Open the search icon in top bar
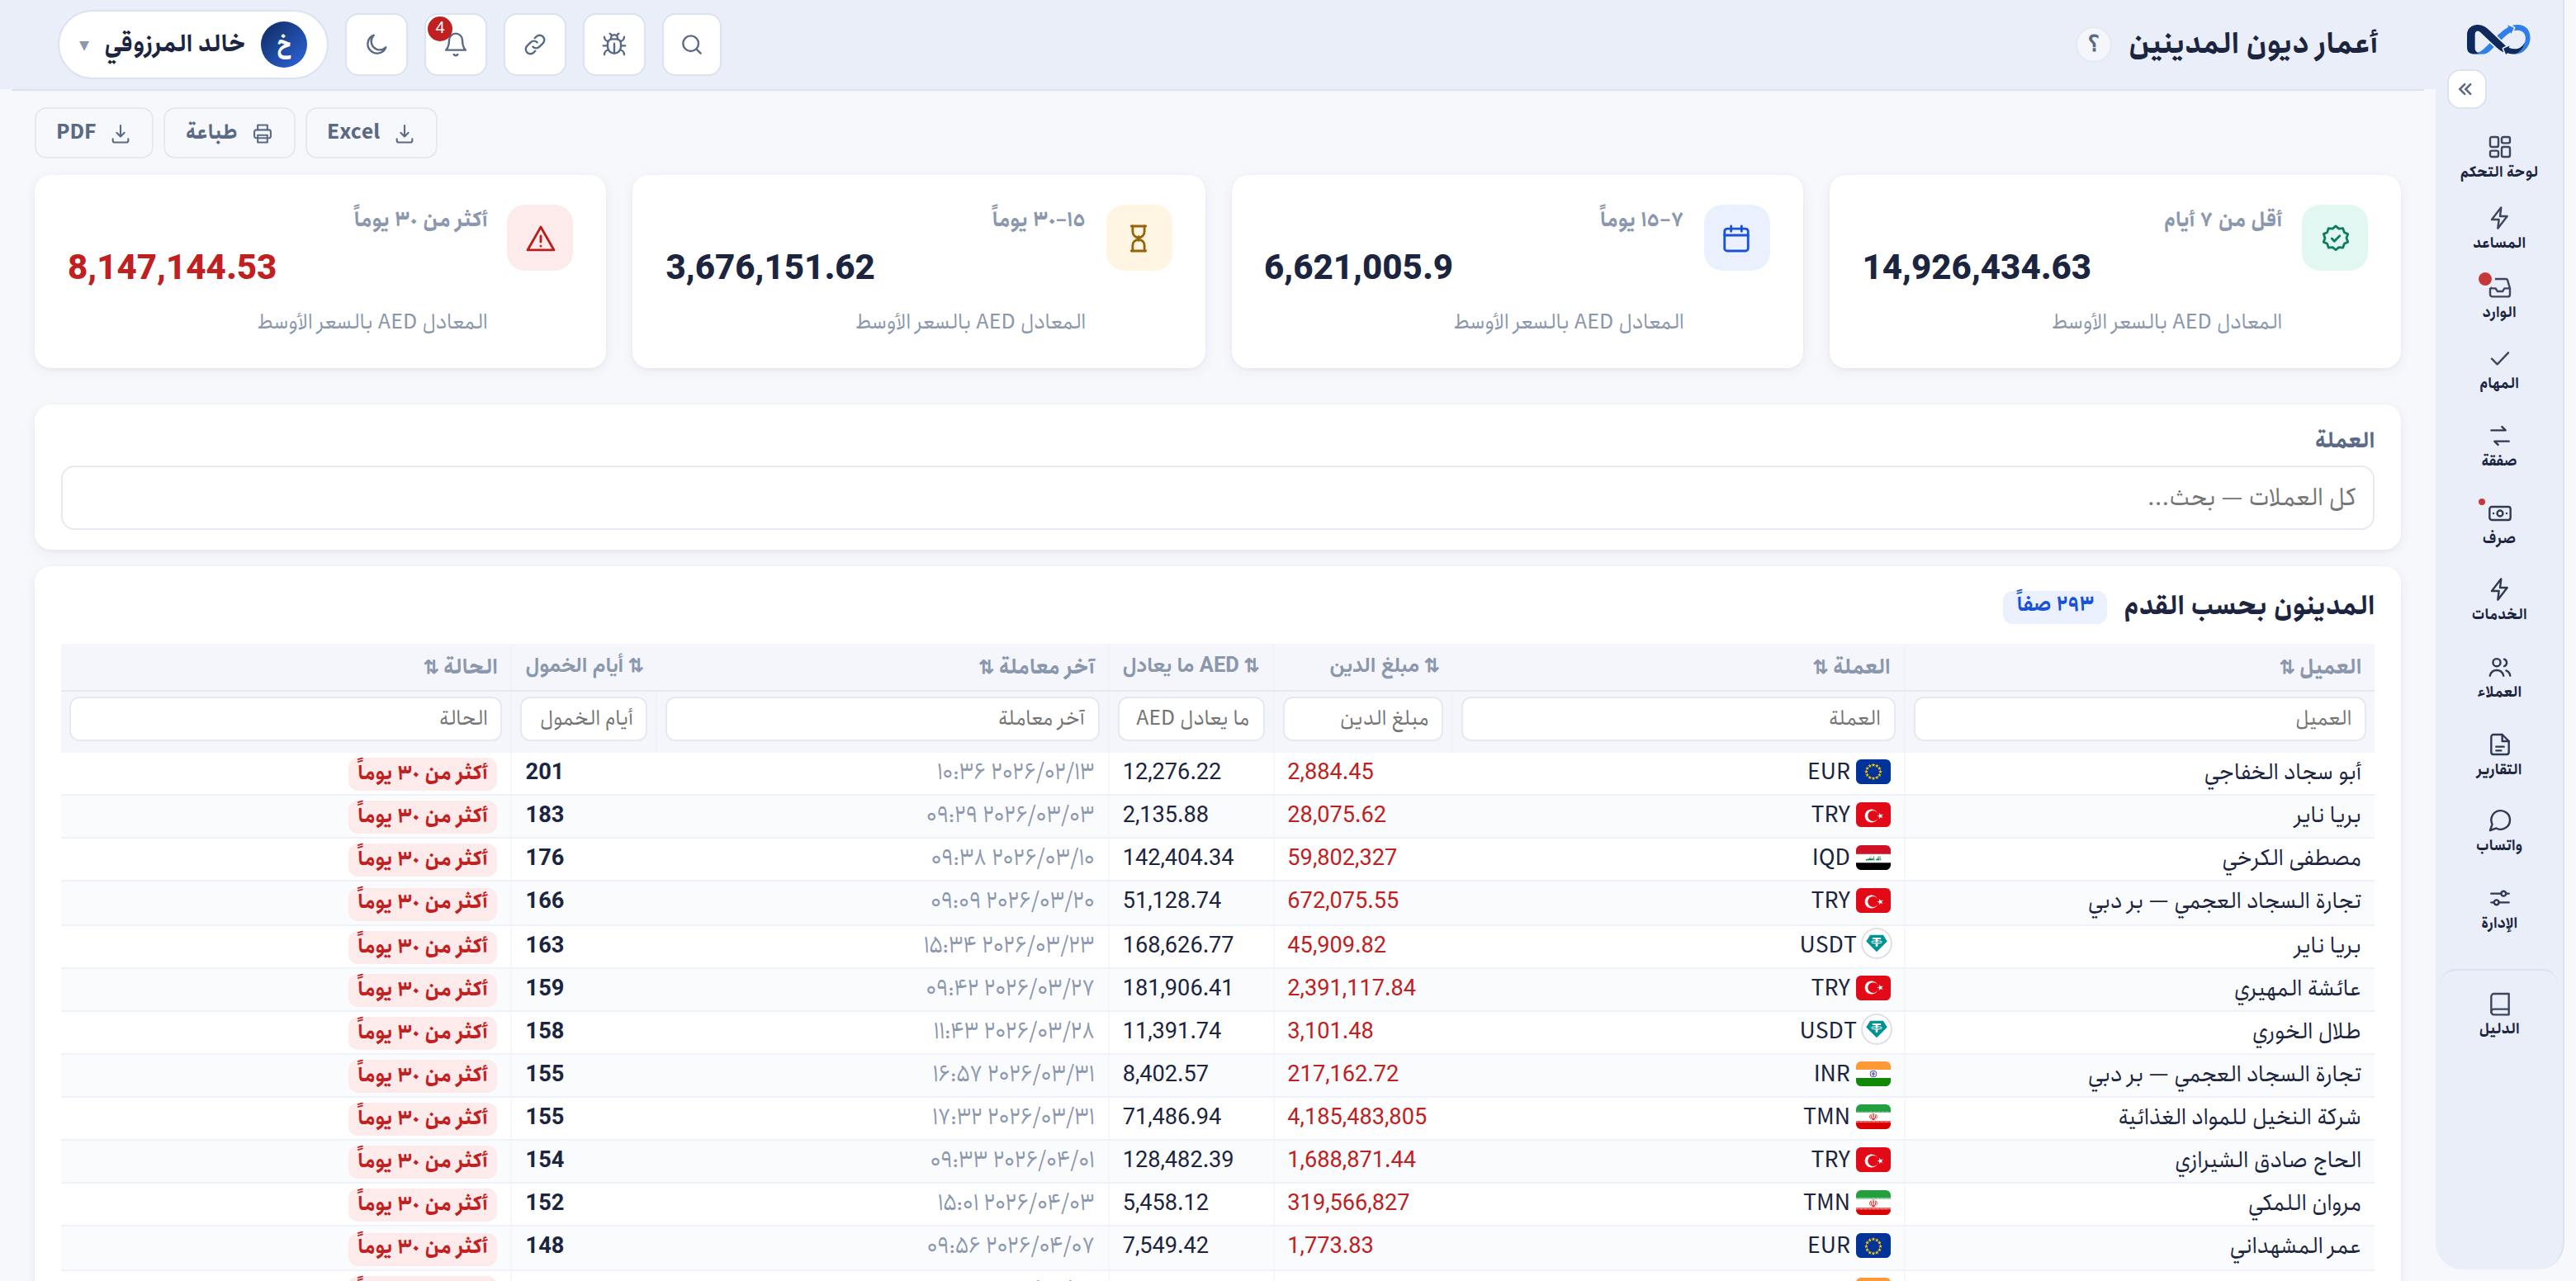This screenshot has height=1281, width=2576. click(x=691, y=45)
